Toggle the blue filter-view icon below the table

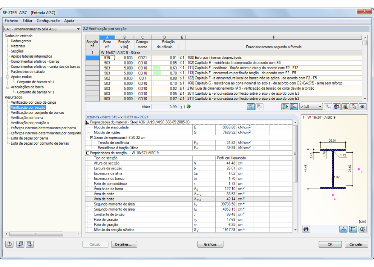[x=250, y=107]
